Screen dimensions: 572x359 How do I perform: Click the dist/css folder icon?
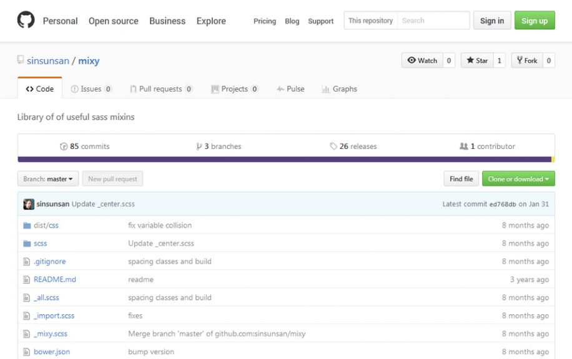coord(27,226)
